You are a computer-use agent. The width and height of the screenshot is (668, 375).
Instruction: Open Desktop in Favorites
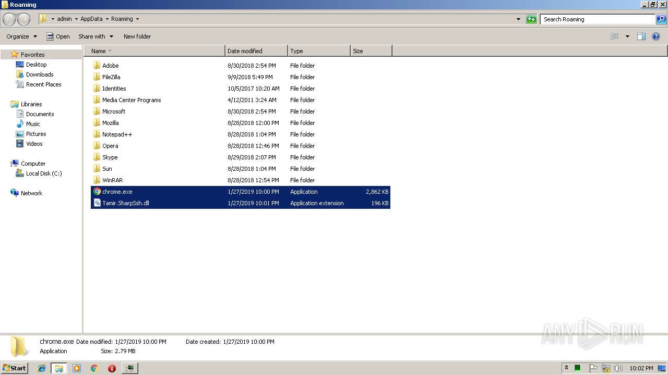pos(36,65)
